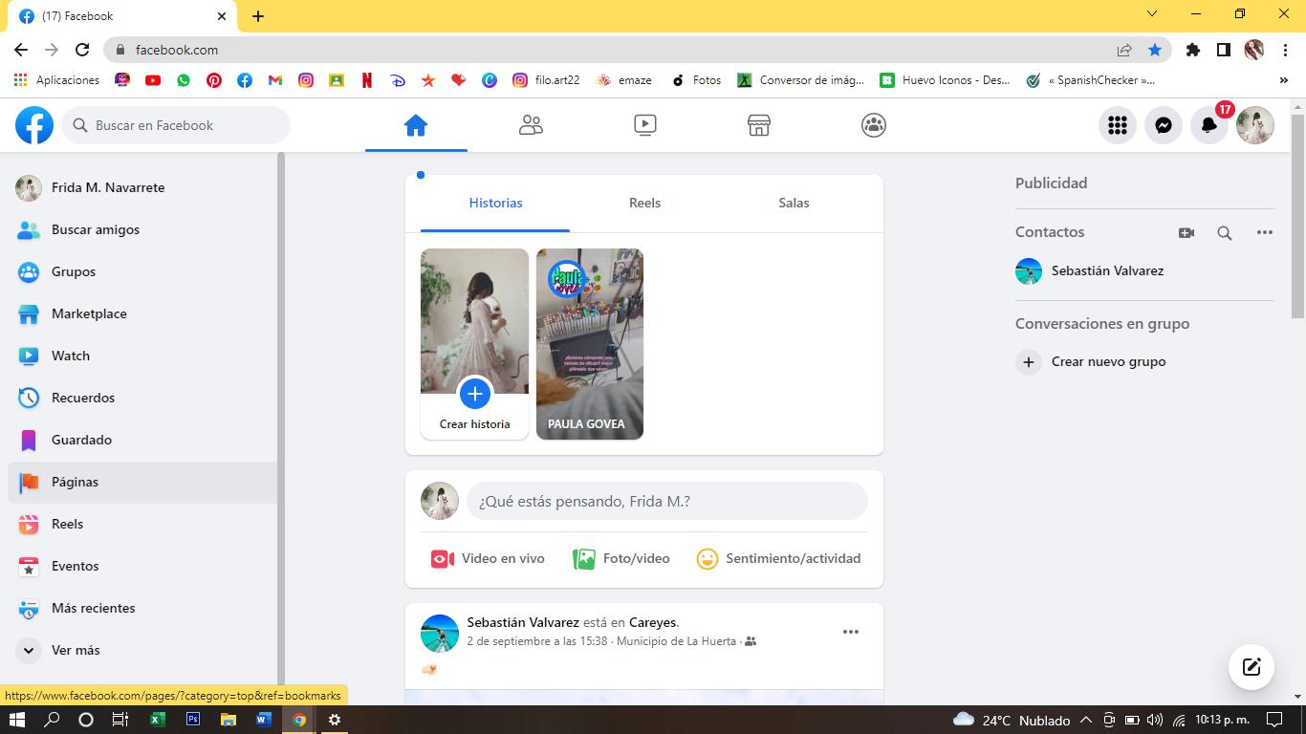Open notifications bell with 17 badge
The width and height of the screenshot is (1306, 734).
pos(1209,125)
